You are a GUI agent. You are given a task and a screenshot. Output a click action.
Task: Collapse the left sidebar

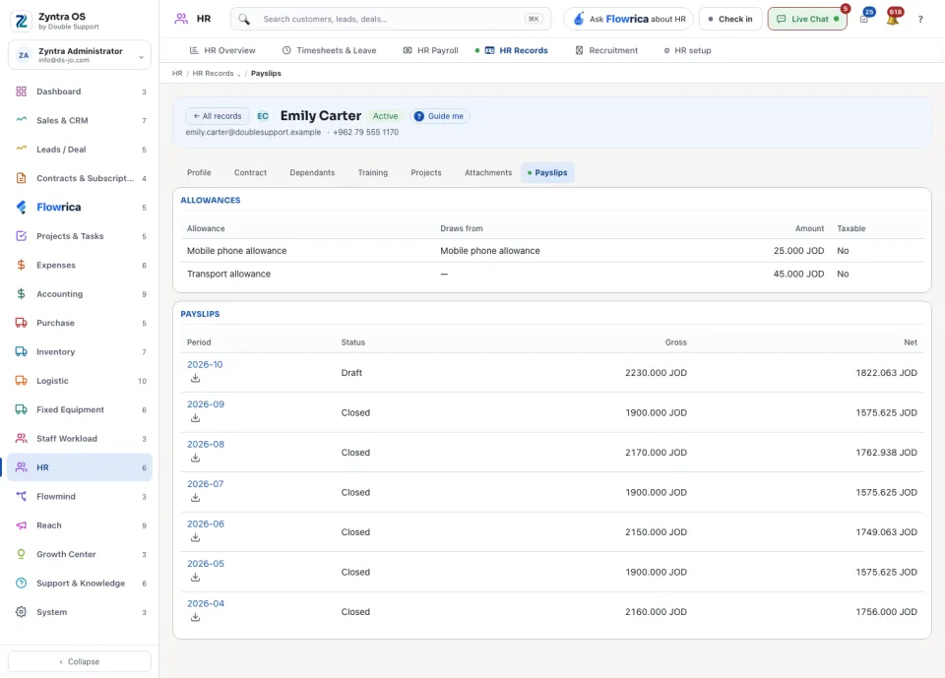(x=80, y=661)
